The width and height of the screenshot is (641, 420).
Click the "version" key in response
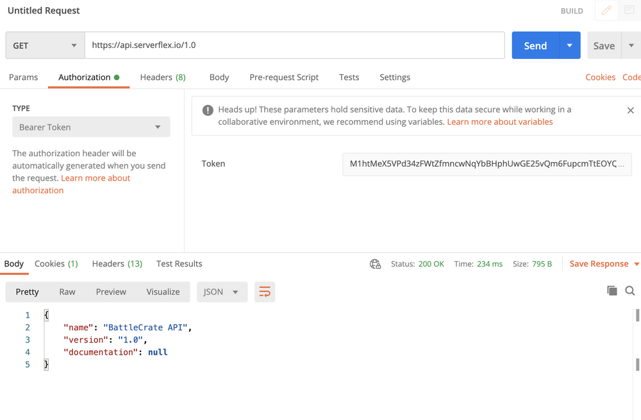tap(86, 339)
